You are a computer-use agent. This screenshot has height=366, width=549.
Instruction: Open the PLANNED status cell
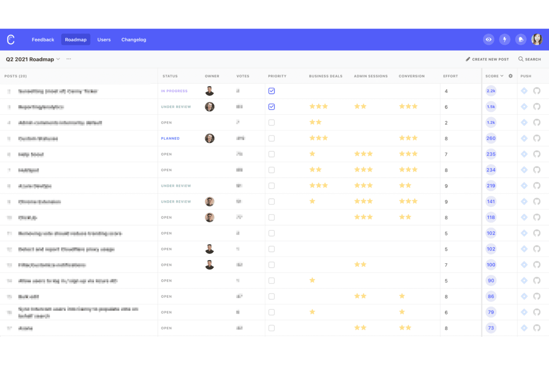[x=170, y=138]
